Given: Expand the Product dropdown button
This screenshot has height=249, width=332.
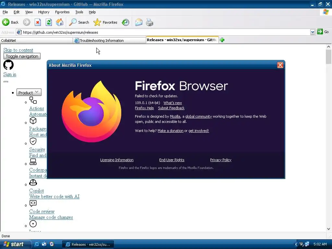Looking at the screenshot, I should click(29, 92).
